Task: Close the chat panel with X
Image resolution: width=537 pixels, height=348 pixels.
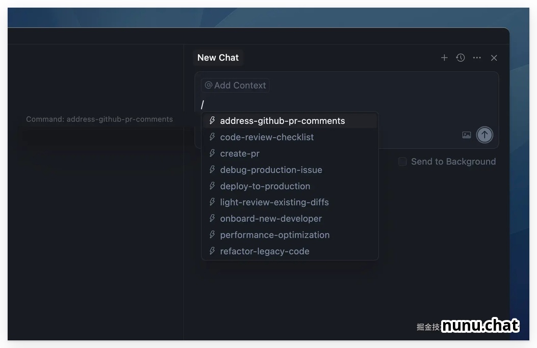Action: [494, 58]
